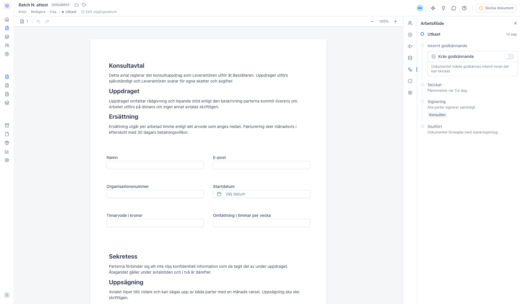This screenshot has height=304, width=521.
Task: Click the Skicka dokument button
Action: click(x=496, y=8)
